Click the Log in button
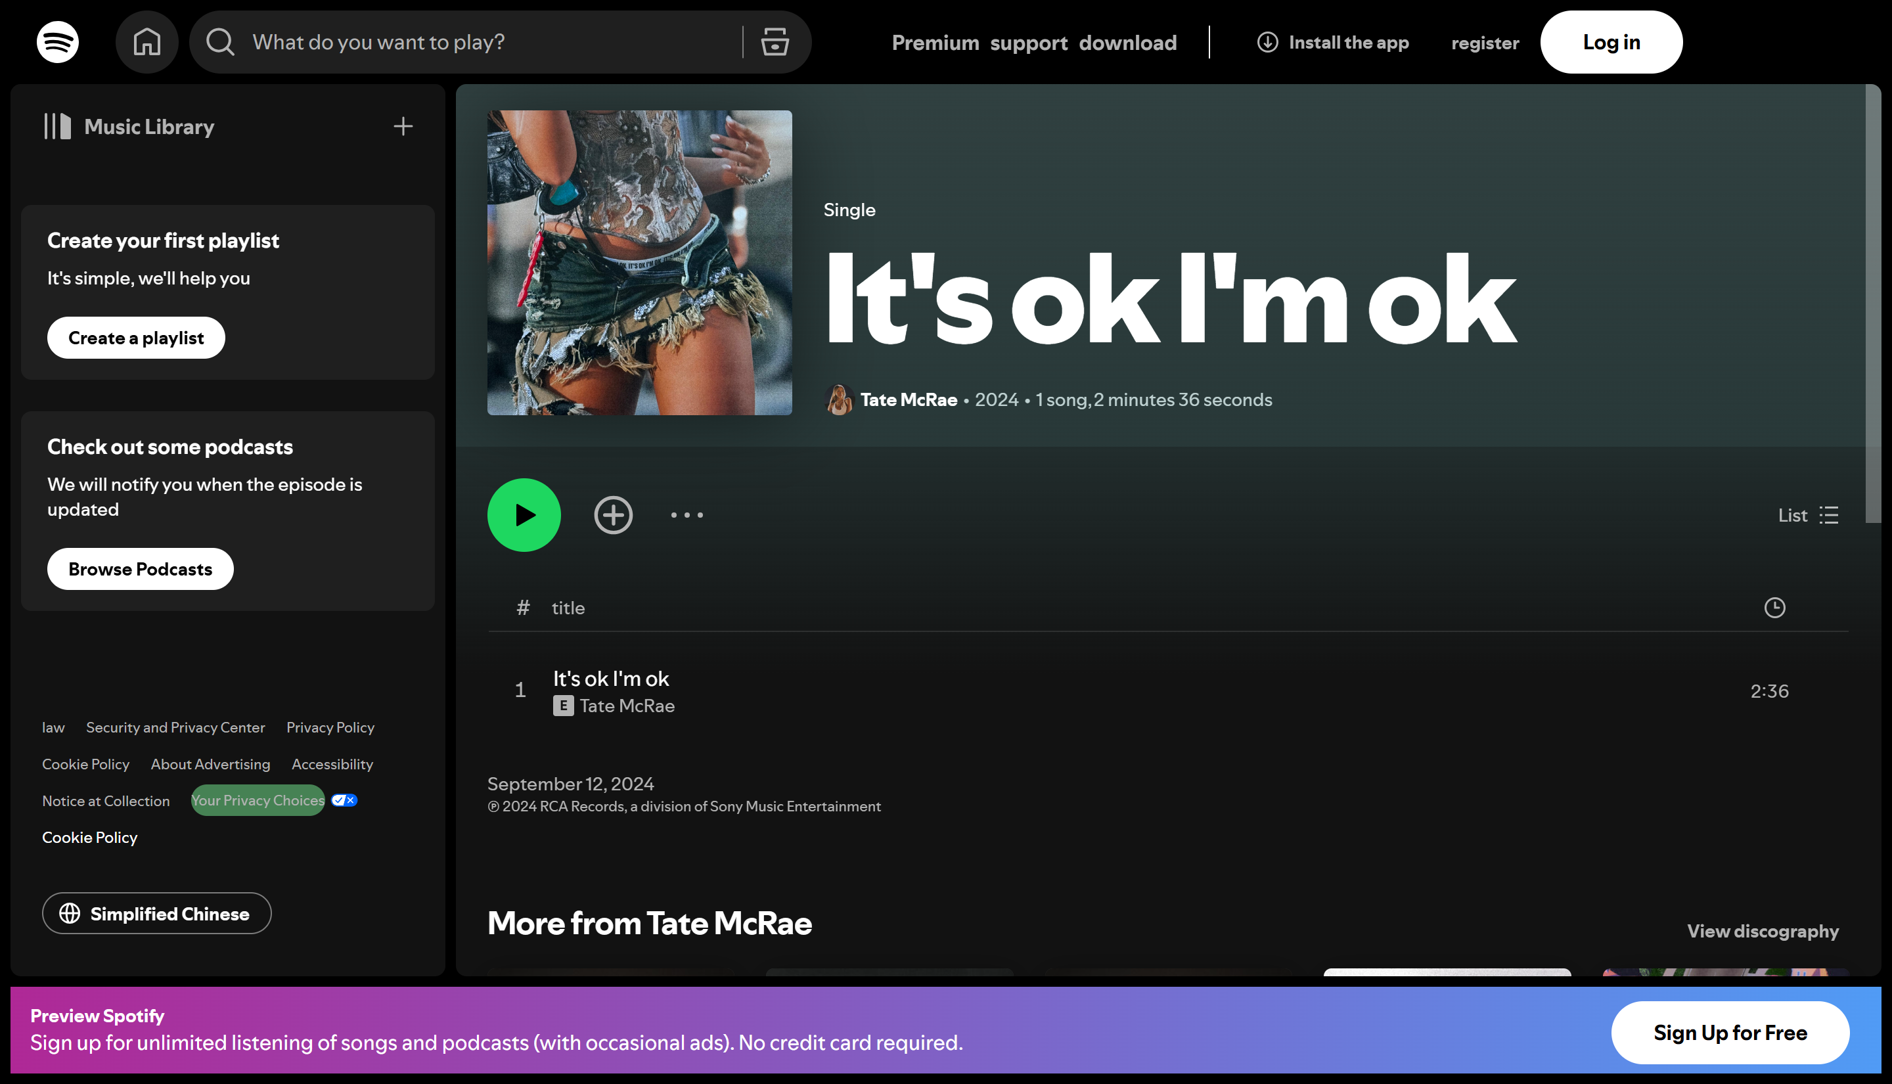This screenshot has height=1084, width=1892. pyautogui.click(x=1611, y=43)
